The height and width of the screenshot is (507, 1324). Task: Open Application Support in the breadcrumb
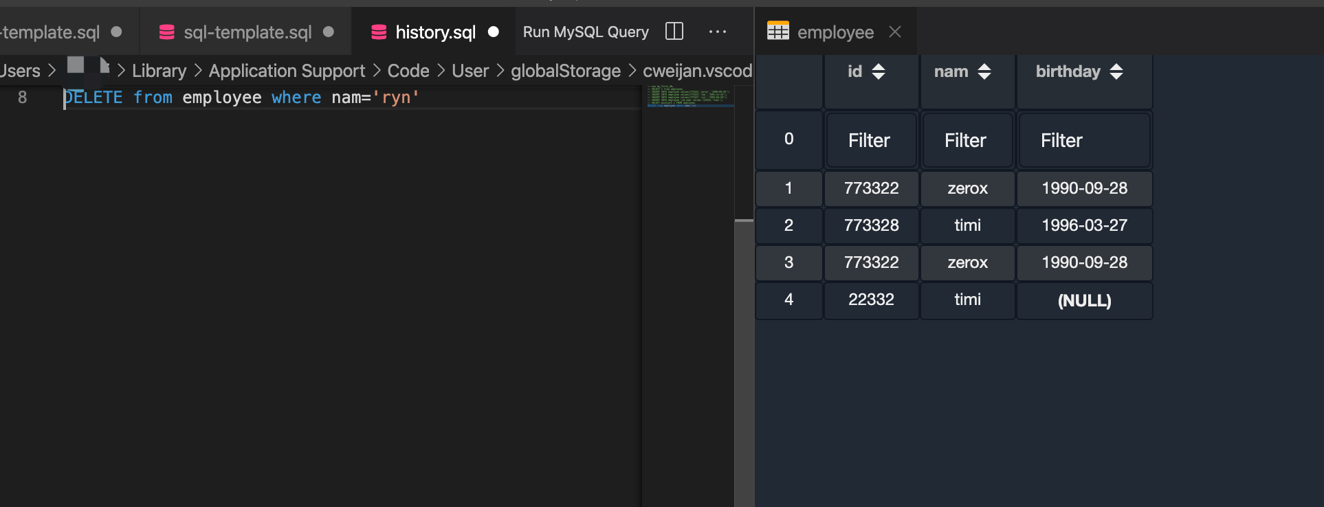point(287,71)
